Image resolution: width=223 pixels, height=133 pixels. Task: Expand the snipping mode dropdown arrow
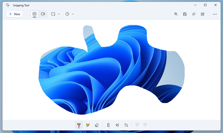(x=59, y=14)
